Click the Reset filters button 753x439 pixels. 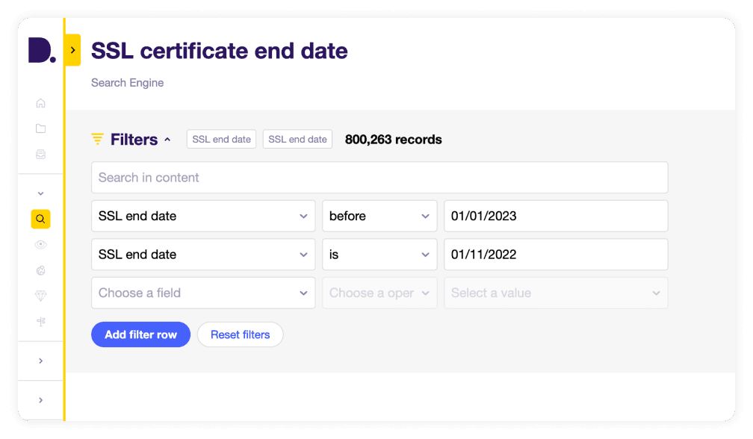pos(240,334)
